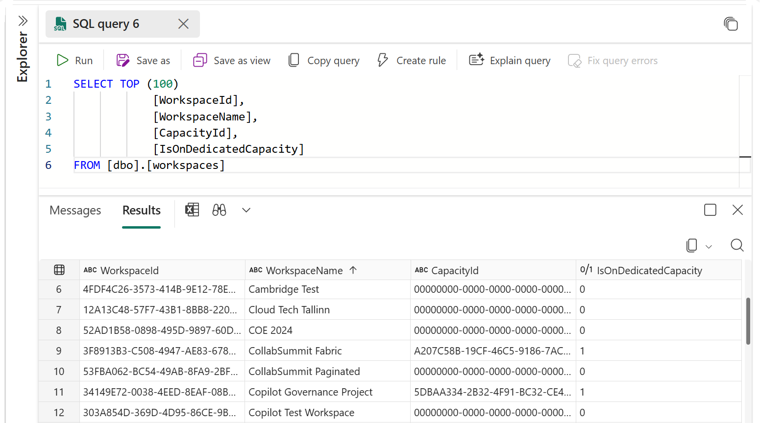Select the Cambridge Test cell

pyautogui.click(x=328, y=289)
